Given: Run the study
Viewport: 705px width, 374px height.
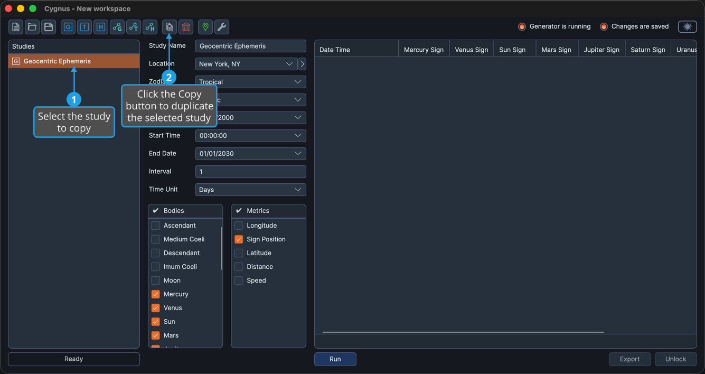Looking at the screenshot, I should 335,359.
